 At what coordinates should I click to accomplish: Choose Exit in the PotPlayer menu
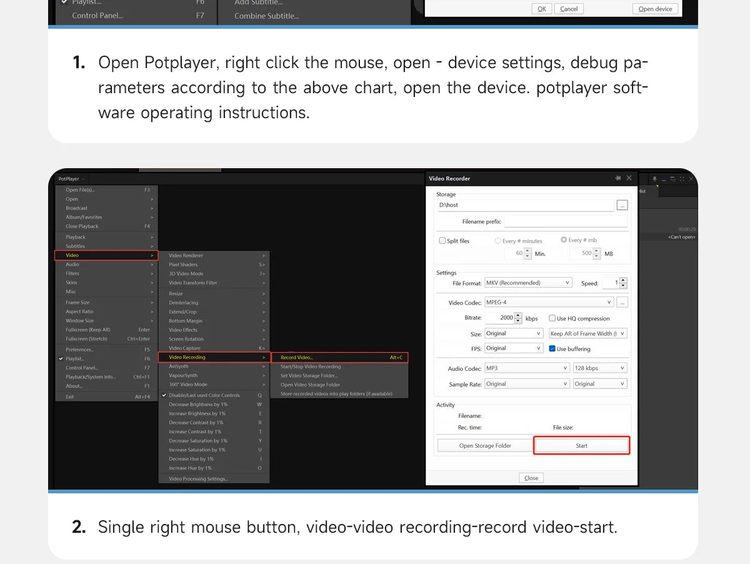[x=106, y=396]
